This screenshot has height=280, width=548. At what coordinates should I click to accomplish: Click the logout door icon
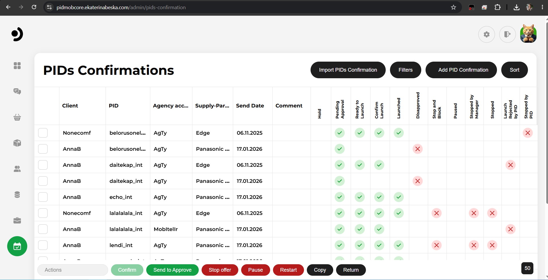coord(508,34)
